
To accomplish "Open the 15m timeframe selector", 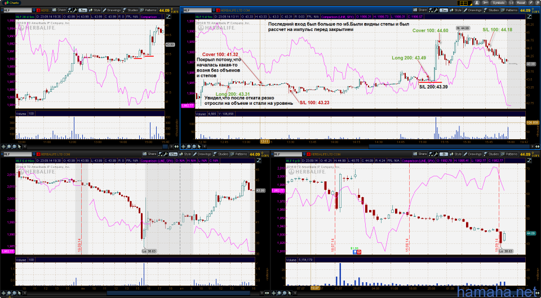I will tap(174, 154).
